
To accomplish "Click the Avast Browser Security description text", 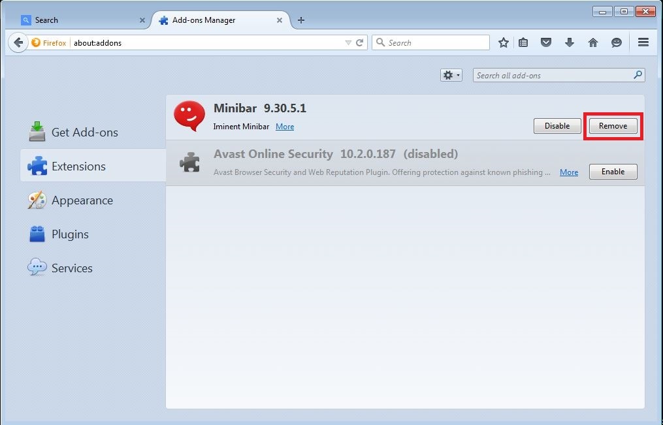I will point(382,172).
